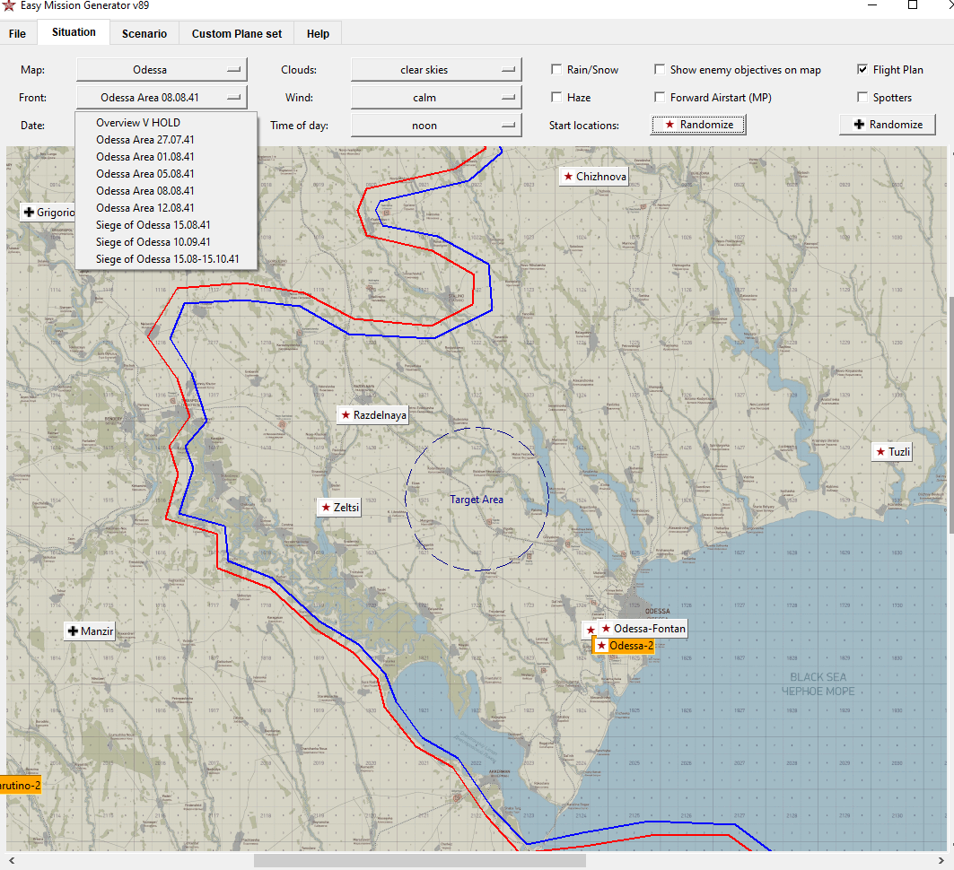The image size is (954, 870).
Task: Click the Razdelnaya airfield star marker
Action: pos(373,415)
